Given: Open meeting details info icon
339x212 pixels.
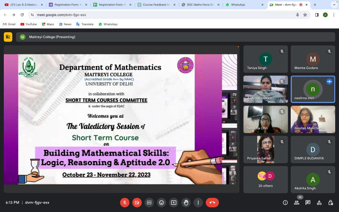Looking at the screenshot, I should (285, 203).
